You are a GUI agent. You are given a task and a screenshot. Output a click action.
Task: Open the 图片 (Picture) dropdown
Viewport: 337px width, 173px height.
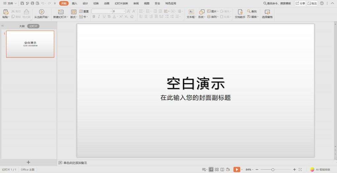pos(213,11)
